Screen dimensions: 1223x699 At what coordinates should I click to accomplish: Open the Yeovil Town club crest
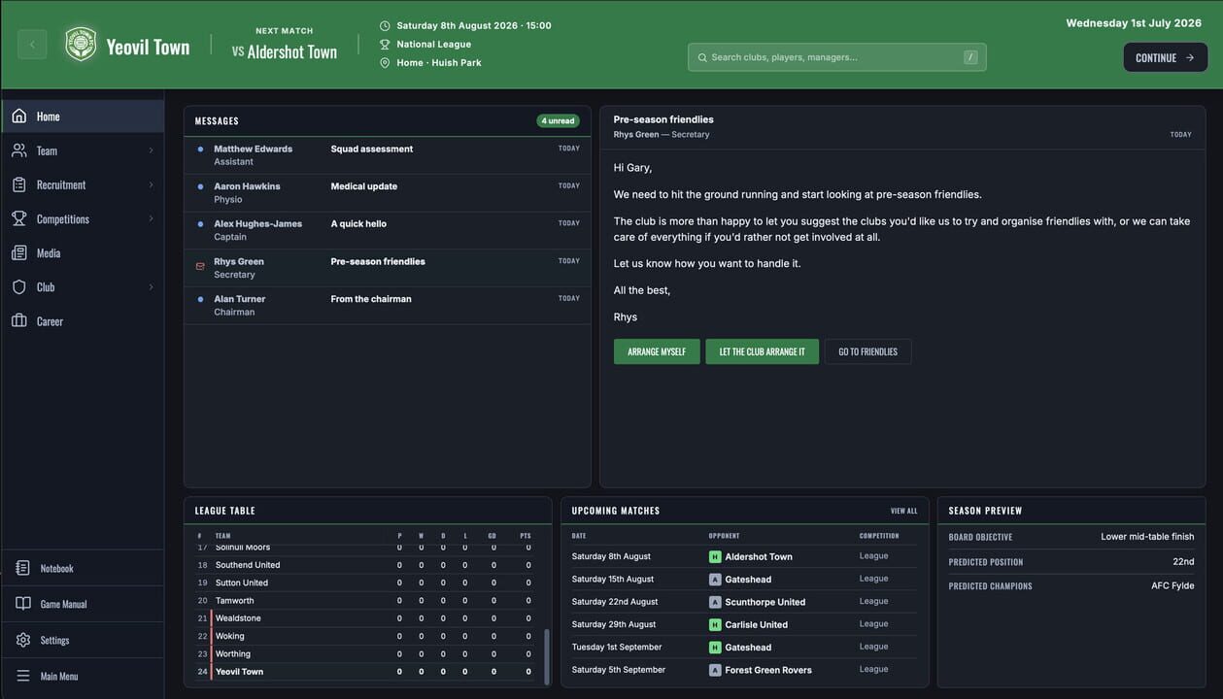81,45
